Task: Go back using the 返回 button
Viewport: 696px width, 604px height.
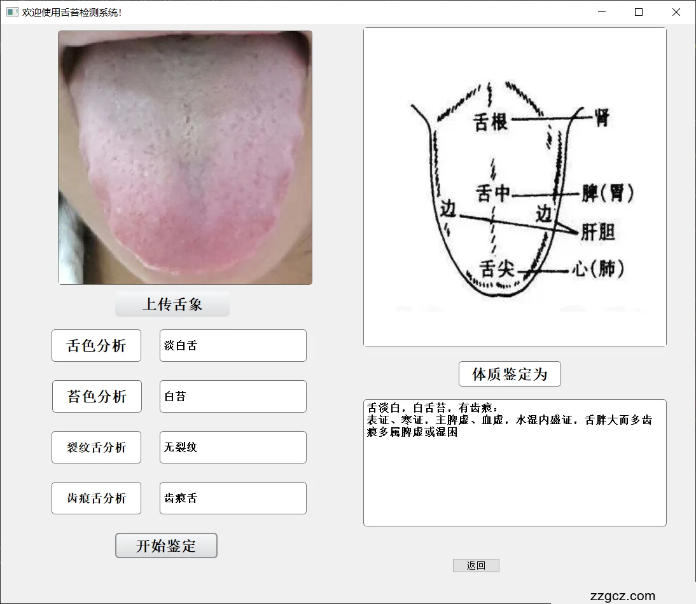Action: [476, 565]
